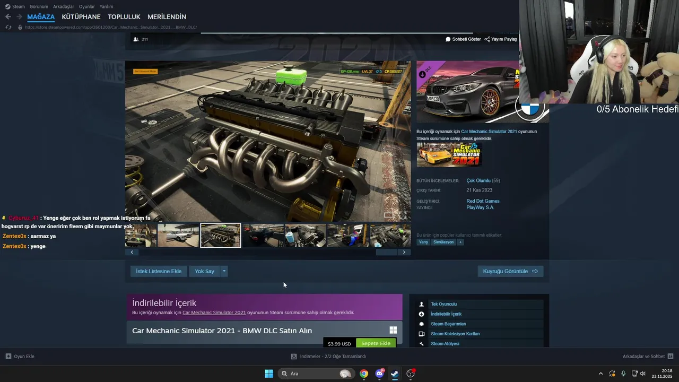Screen dimensions: 679x382
Task: Click the Car Mechanic Simulator 2021 base game image
Action: (x=449, y=154)
